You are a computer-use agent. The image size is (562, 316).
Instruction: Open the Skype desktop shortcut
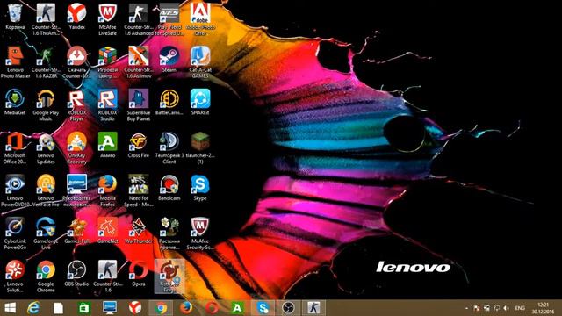[200, 188]
